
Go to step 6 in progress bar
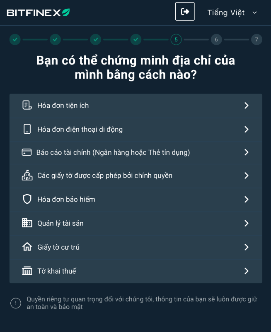[x=216, y=40]
